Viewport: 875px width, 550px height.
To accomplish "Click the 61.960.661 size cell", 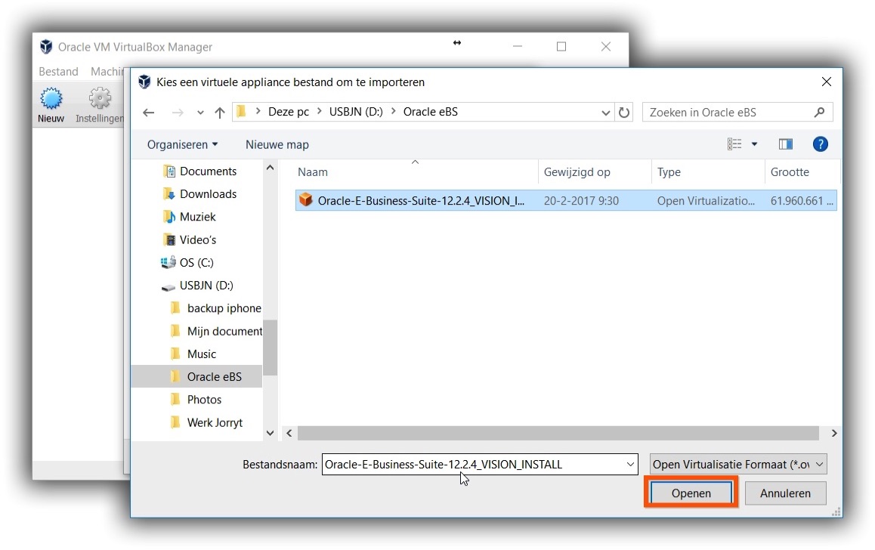I will pos(802,201).
